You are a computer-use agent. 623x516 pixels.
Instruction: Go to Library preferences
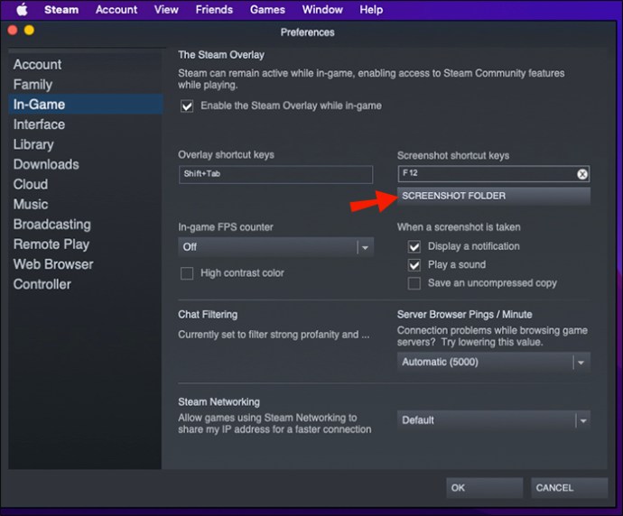(x=86, y=144)
